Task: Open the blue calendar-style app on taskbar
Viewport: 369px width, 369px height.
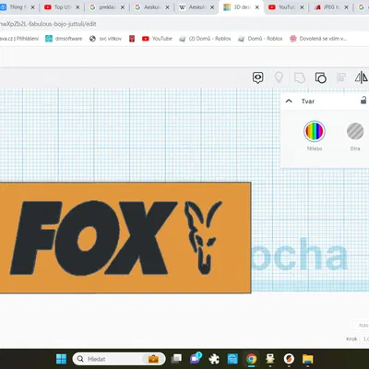Action: (232, 359)
